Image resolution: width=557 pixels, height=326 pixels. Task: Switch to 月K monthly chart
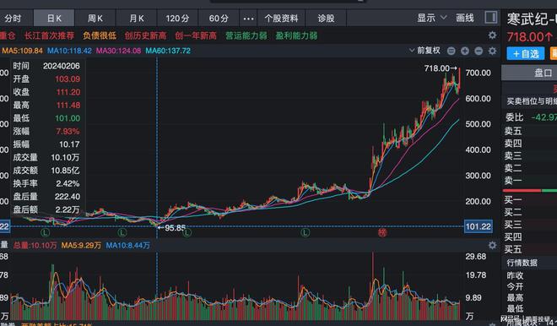(x=137, y=18)
